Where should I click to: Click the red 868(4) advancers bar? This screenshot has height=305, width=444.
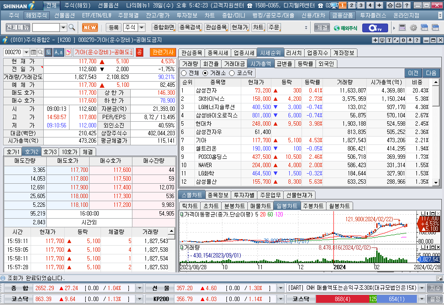click(x=342, y=299)
